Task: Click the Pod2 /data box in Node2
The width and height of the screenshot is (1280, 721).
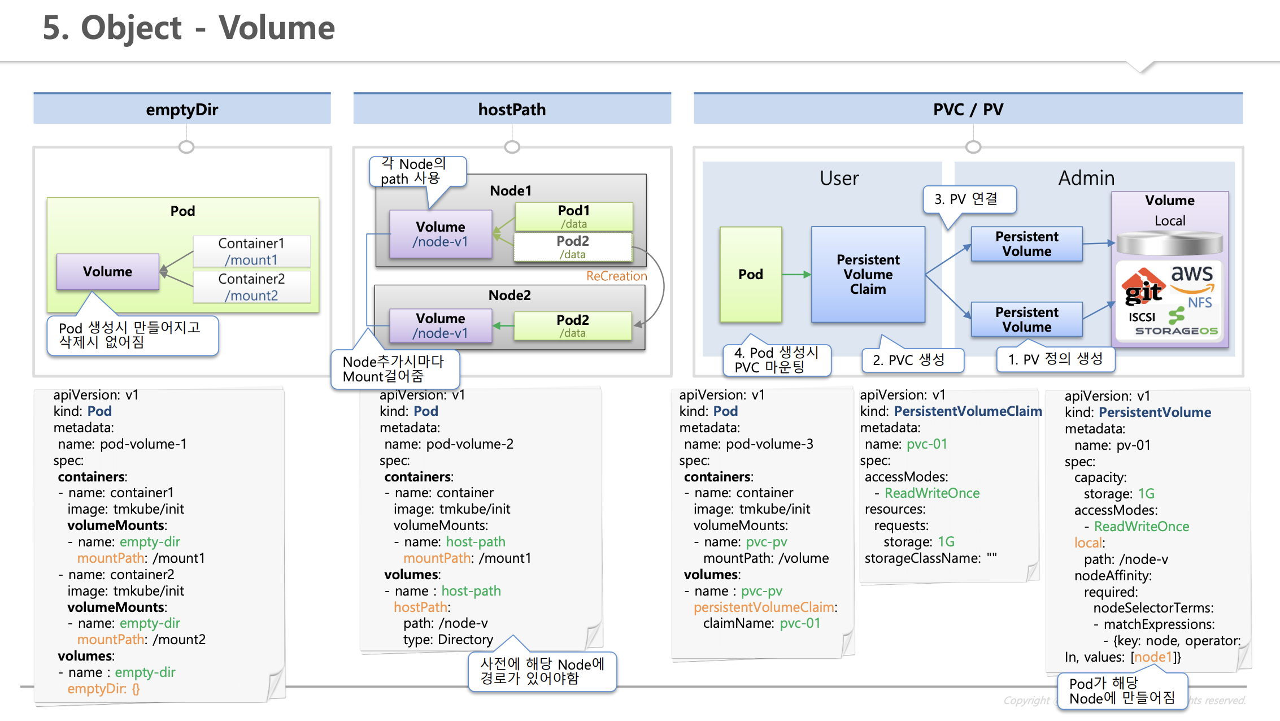Action: tap(573, 325)
